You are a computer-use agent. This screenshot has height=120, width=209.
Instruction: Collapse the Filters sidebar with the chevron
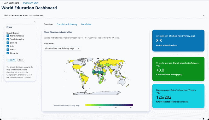[x=35, y=22]
